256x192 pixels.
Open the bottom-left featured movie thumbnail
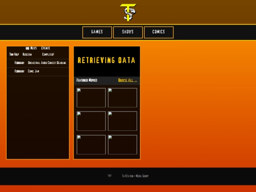pyautogui.click(x=91, y=145)
